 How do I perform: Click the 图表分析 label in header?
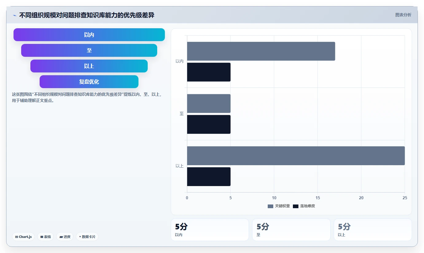[403, 15]
